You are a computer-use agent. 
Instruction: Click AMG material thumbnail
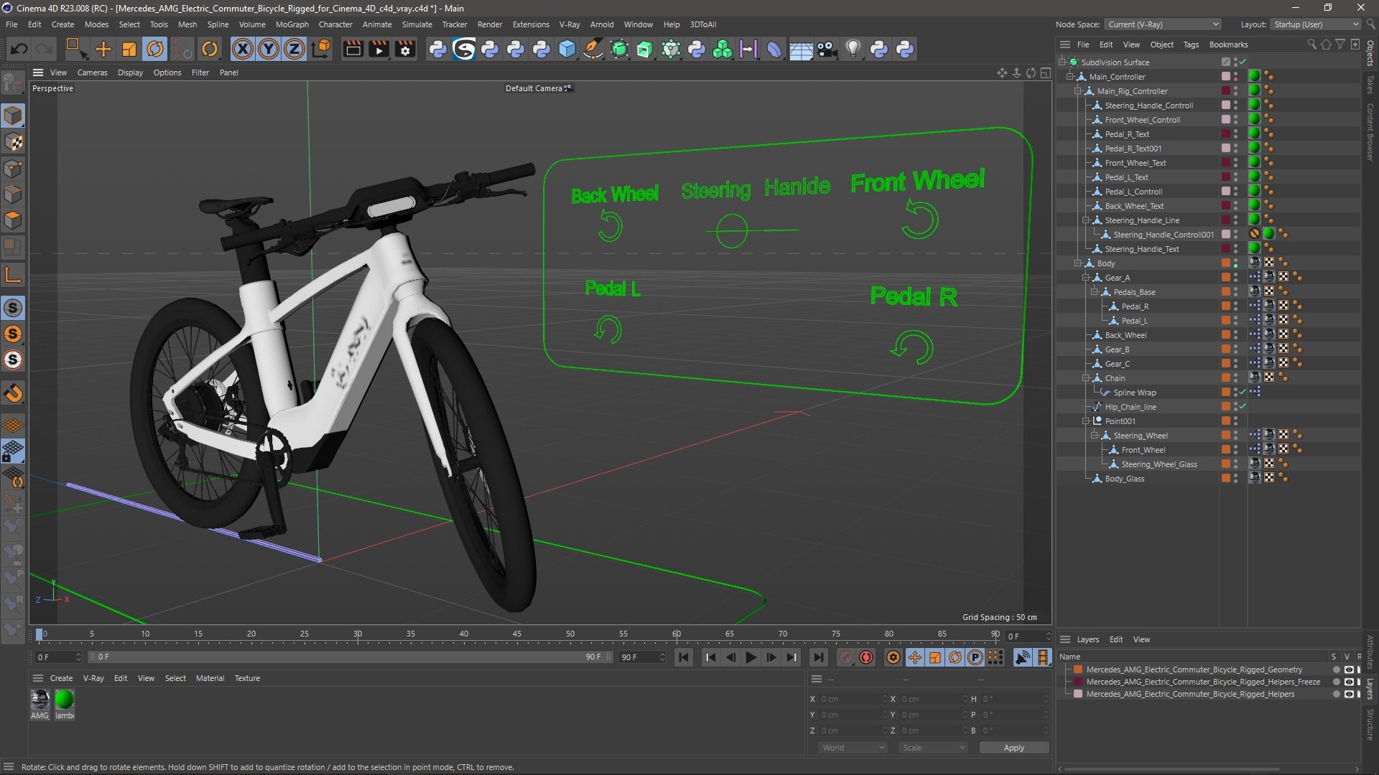coord(40,700)
